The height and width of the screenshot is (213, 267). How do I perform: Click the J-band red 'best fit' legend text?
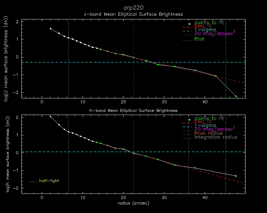(203, 26)
